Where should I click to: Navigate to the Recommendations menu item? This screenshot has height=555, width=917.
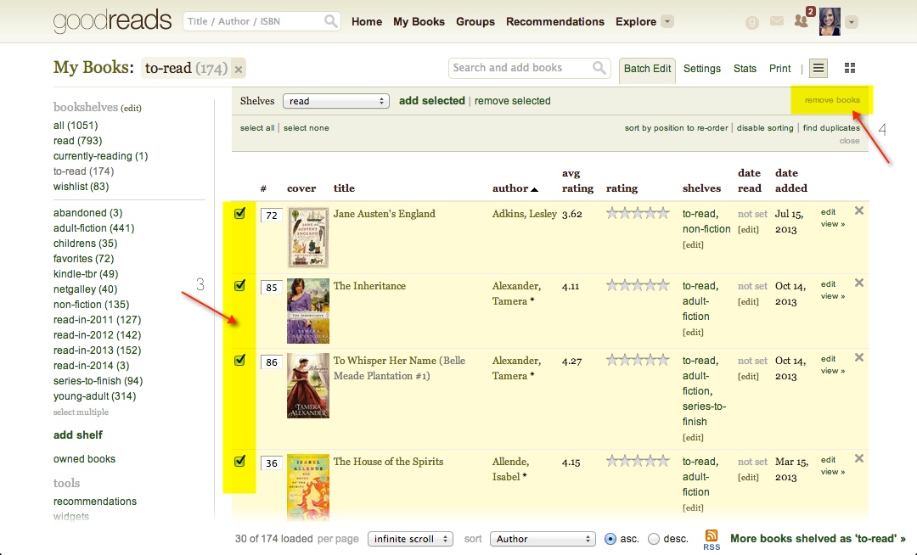pos(554,21)
